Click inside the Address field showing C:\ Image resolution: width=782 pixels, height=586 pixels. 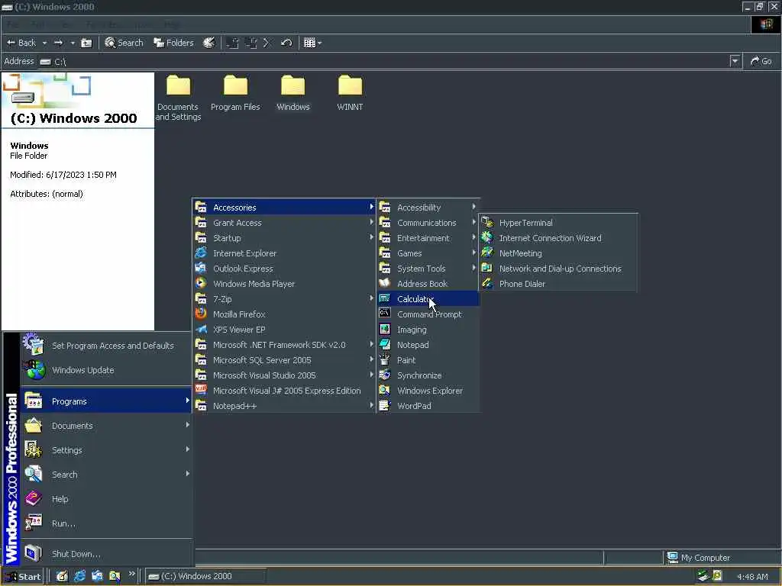click(384, 61)
